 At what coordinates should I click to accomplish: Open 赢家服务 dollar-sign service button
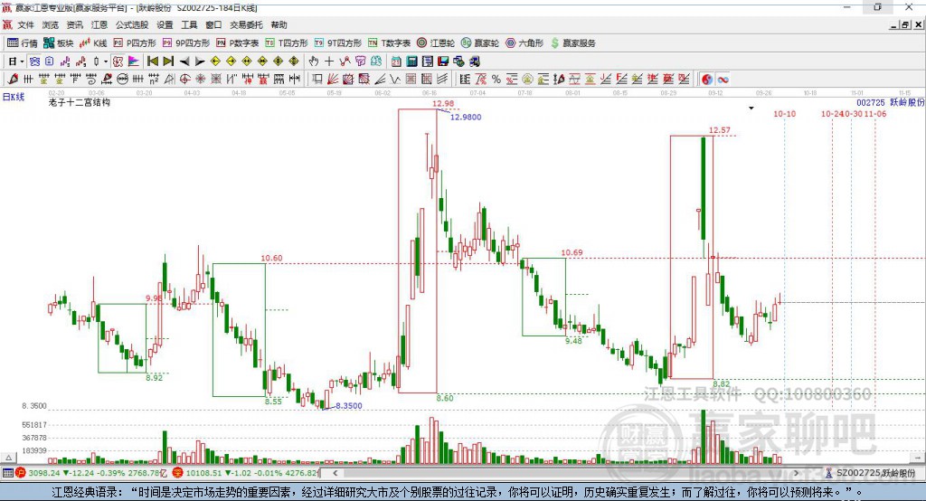coord(572,43)
